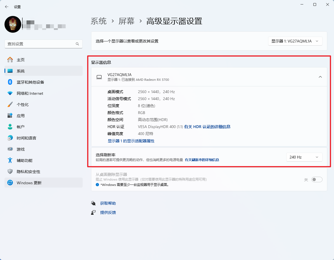Select the 蓝牙和其他设备 sidebar label
Image resolution: width=334 pixels, height=260 pixels.
click(30, 82)
